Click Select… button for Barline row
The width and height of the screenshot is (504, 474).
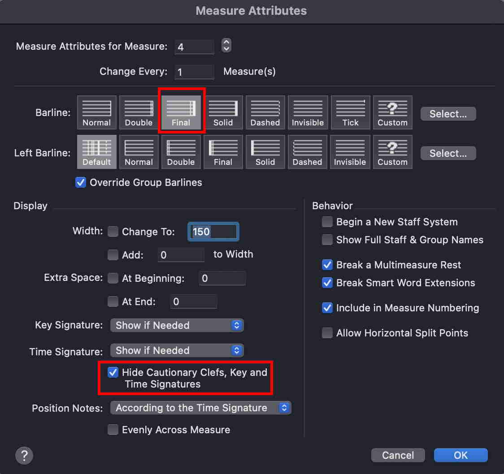coord(448,114)
